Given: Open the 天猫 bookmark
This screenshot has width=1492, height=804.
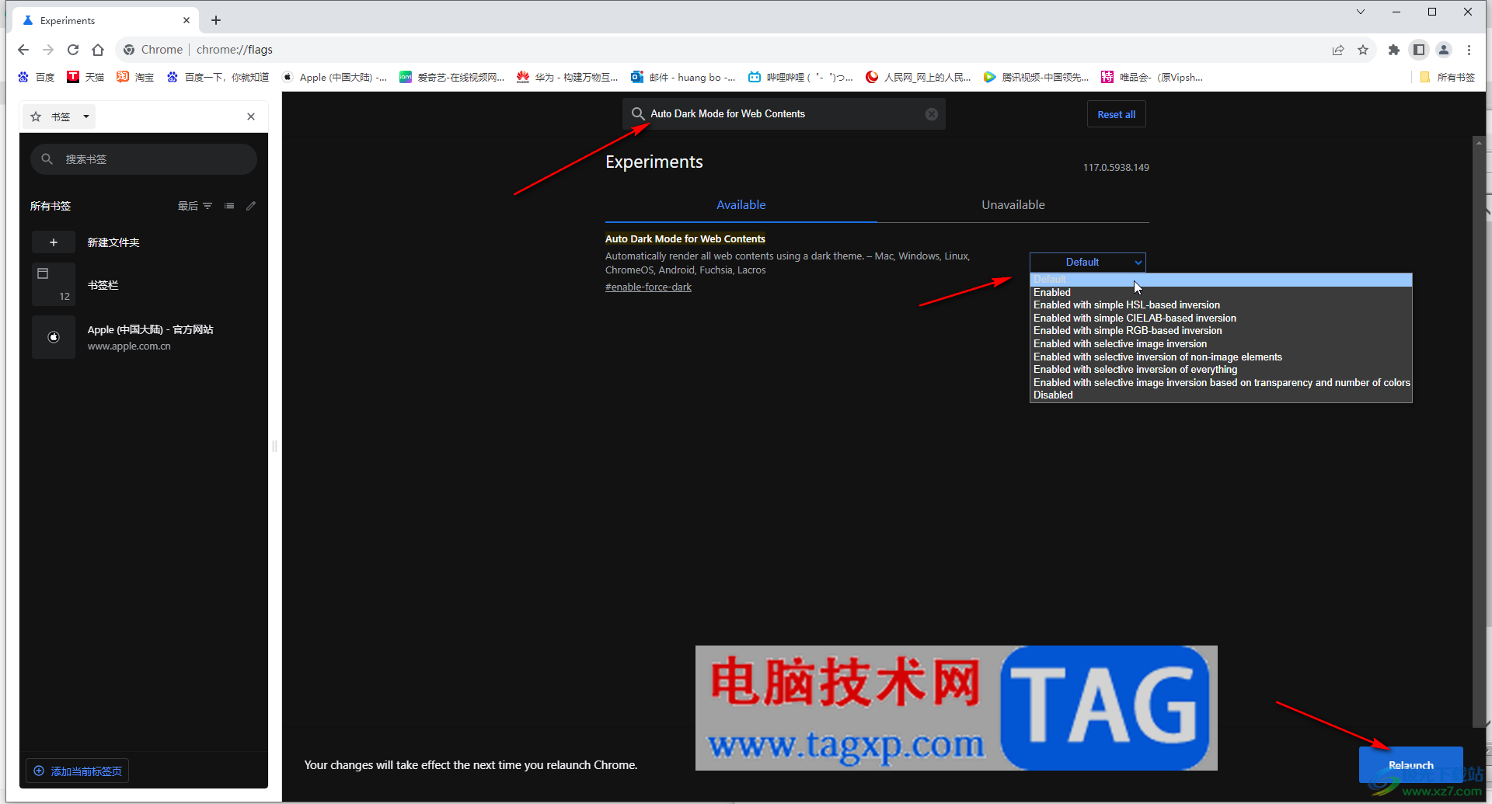Looking at the screenshot, I should click(x=85, y=77).
